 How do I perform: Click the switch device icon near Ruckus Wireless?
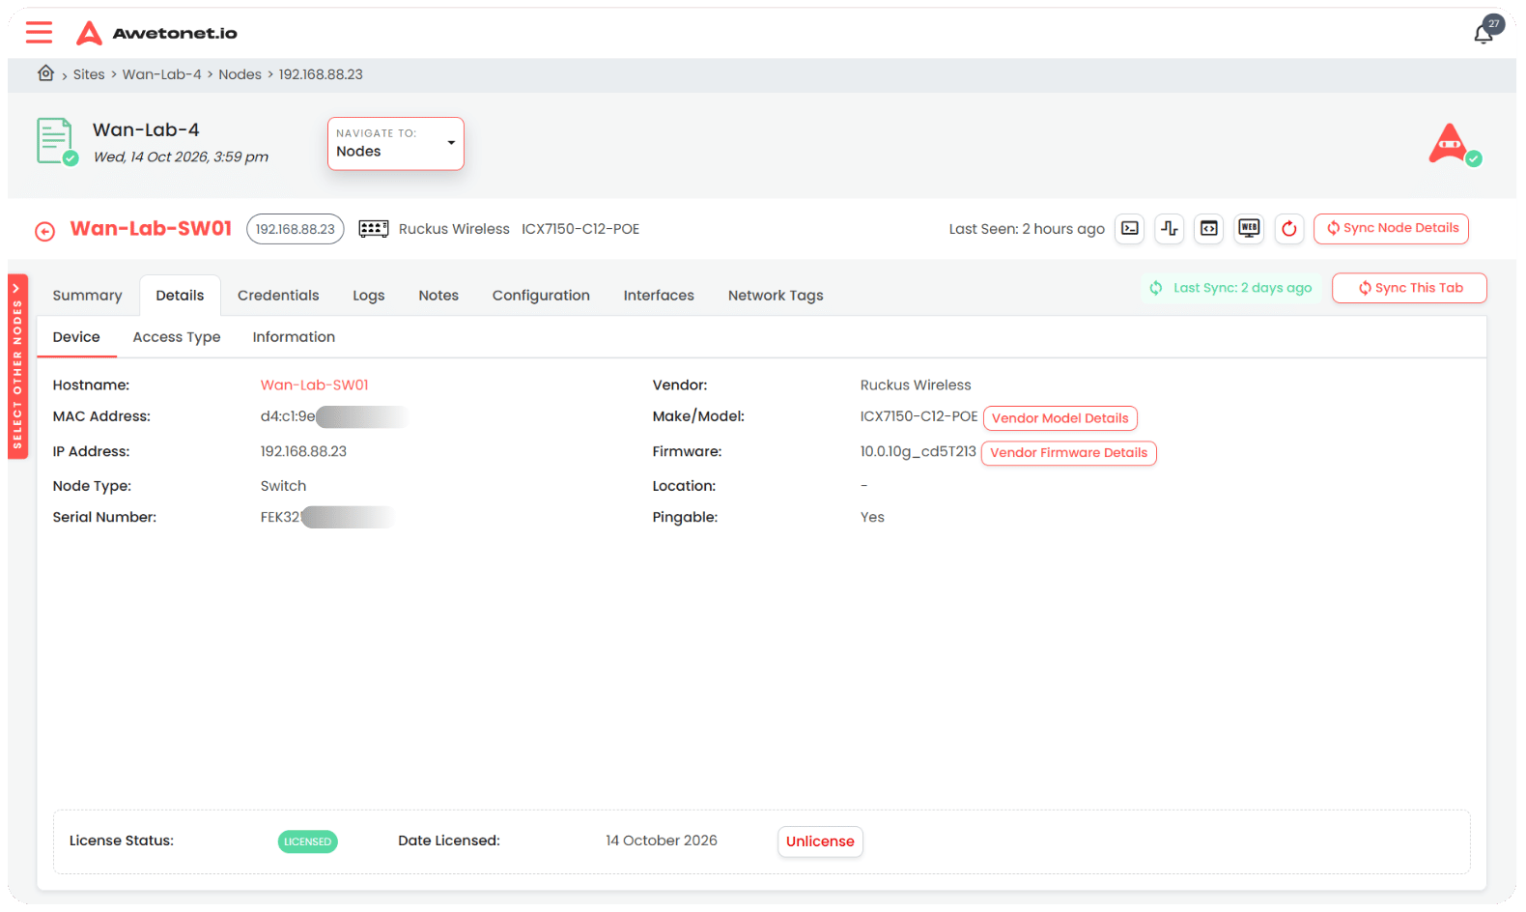point(374,229)
